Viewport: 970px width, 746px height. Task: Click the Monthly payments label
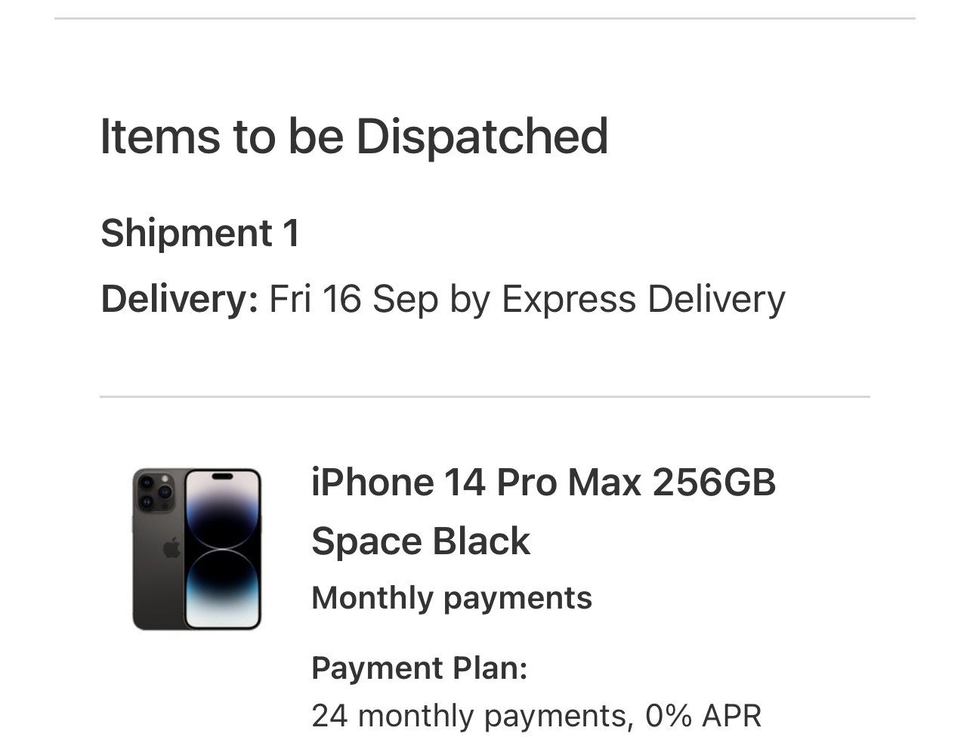[x=452, y=598]
